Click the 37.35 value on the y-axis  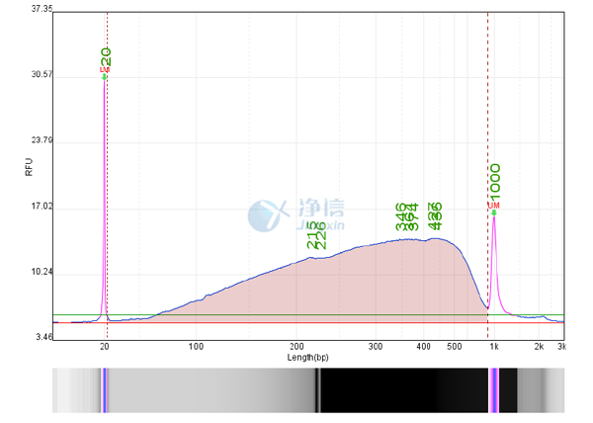(42, 9)
